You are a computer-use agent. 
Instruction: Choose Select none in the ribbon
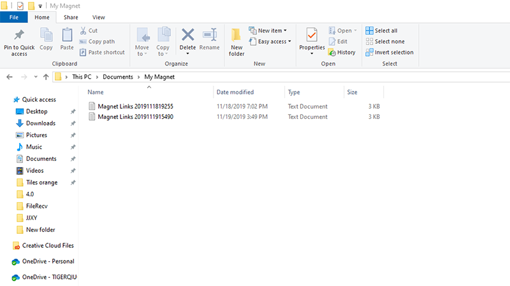click(384, 41)
